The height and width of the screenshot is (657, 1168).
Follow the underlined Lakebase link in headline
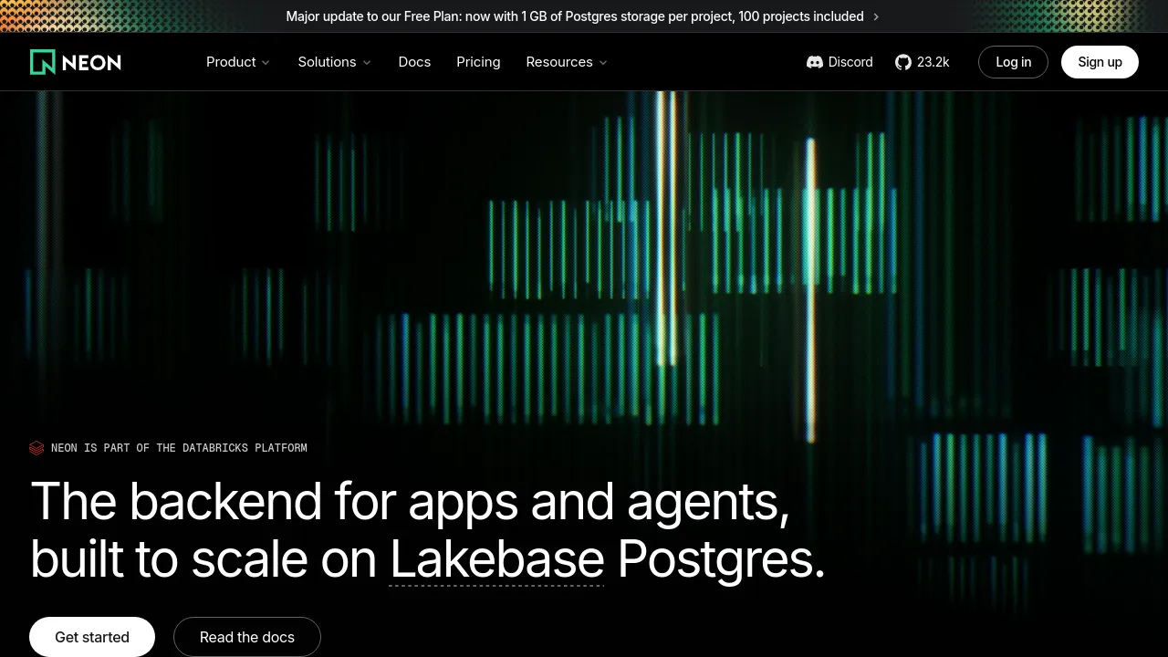(497, 559)
